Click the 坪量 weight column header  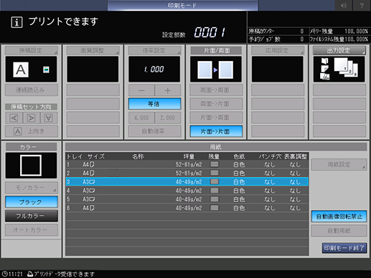pyautogui.click(x=189, y=157)
